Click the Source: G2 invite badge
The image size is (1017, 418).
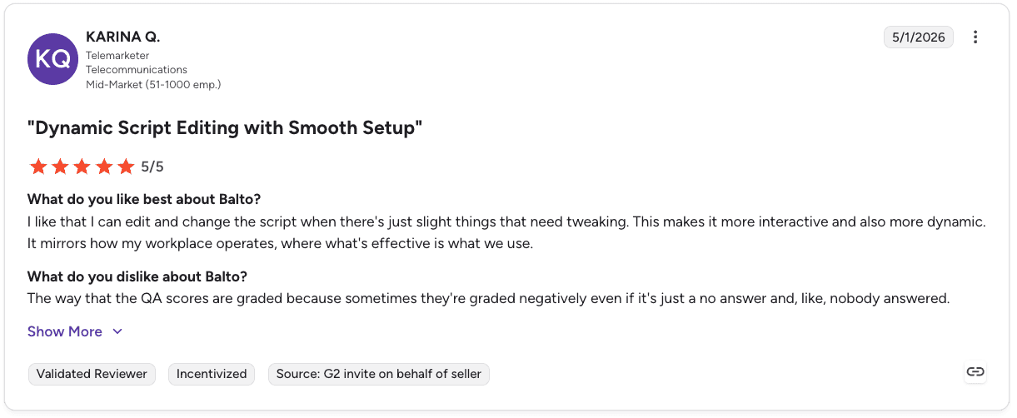coord(379,374)
